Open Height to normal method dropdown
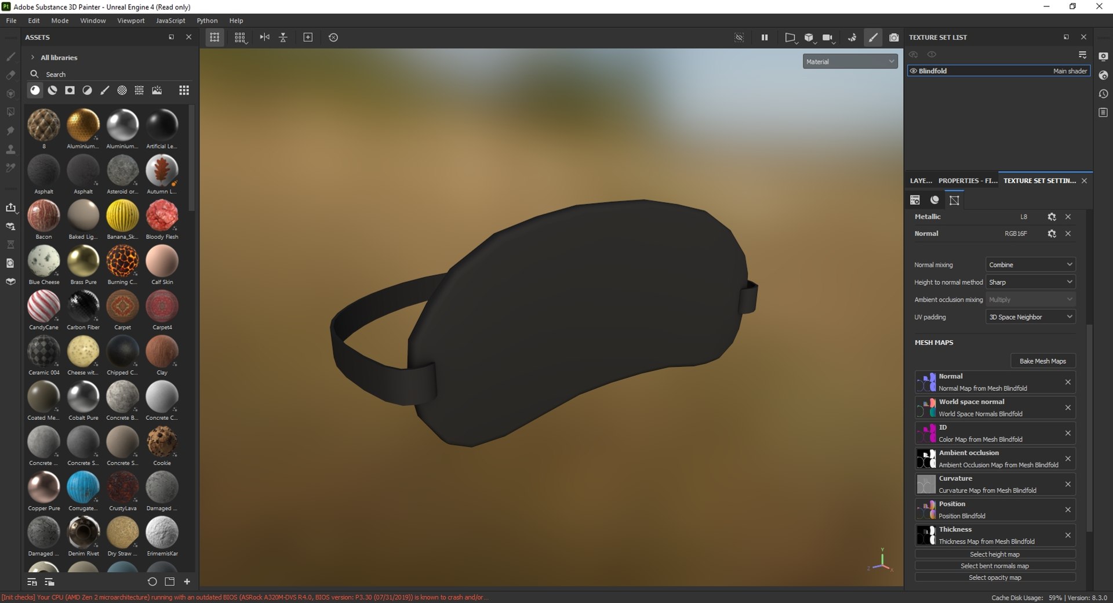Screen dimensions: 1113x603 [x=1030, y=282]
